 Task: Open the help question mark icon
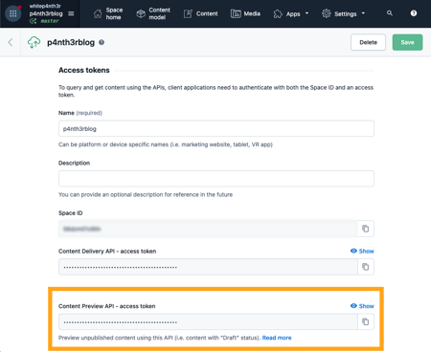tap(414, 13)
